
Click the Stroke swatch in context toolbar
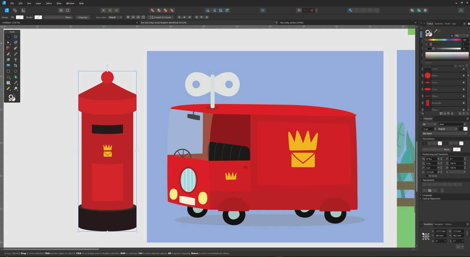tap(38, 17)
